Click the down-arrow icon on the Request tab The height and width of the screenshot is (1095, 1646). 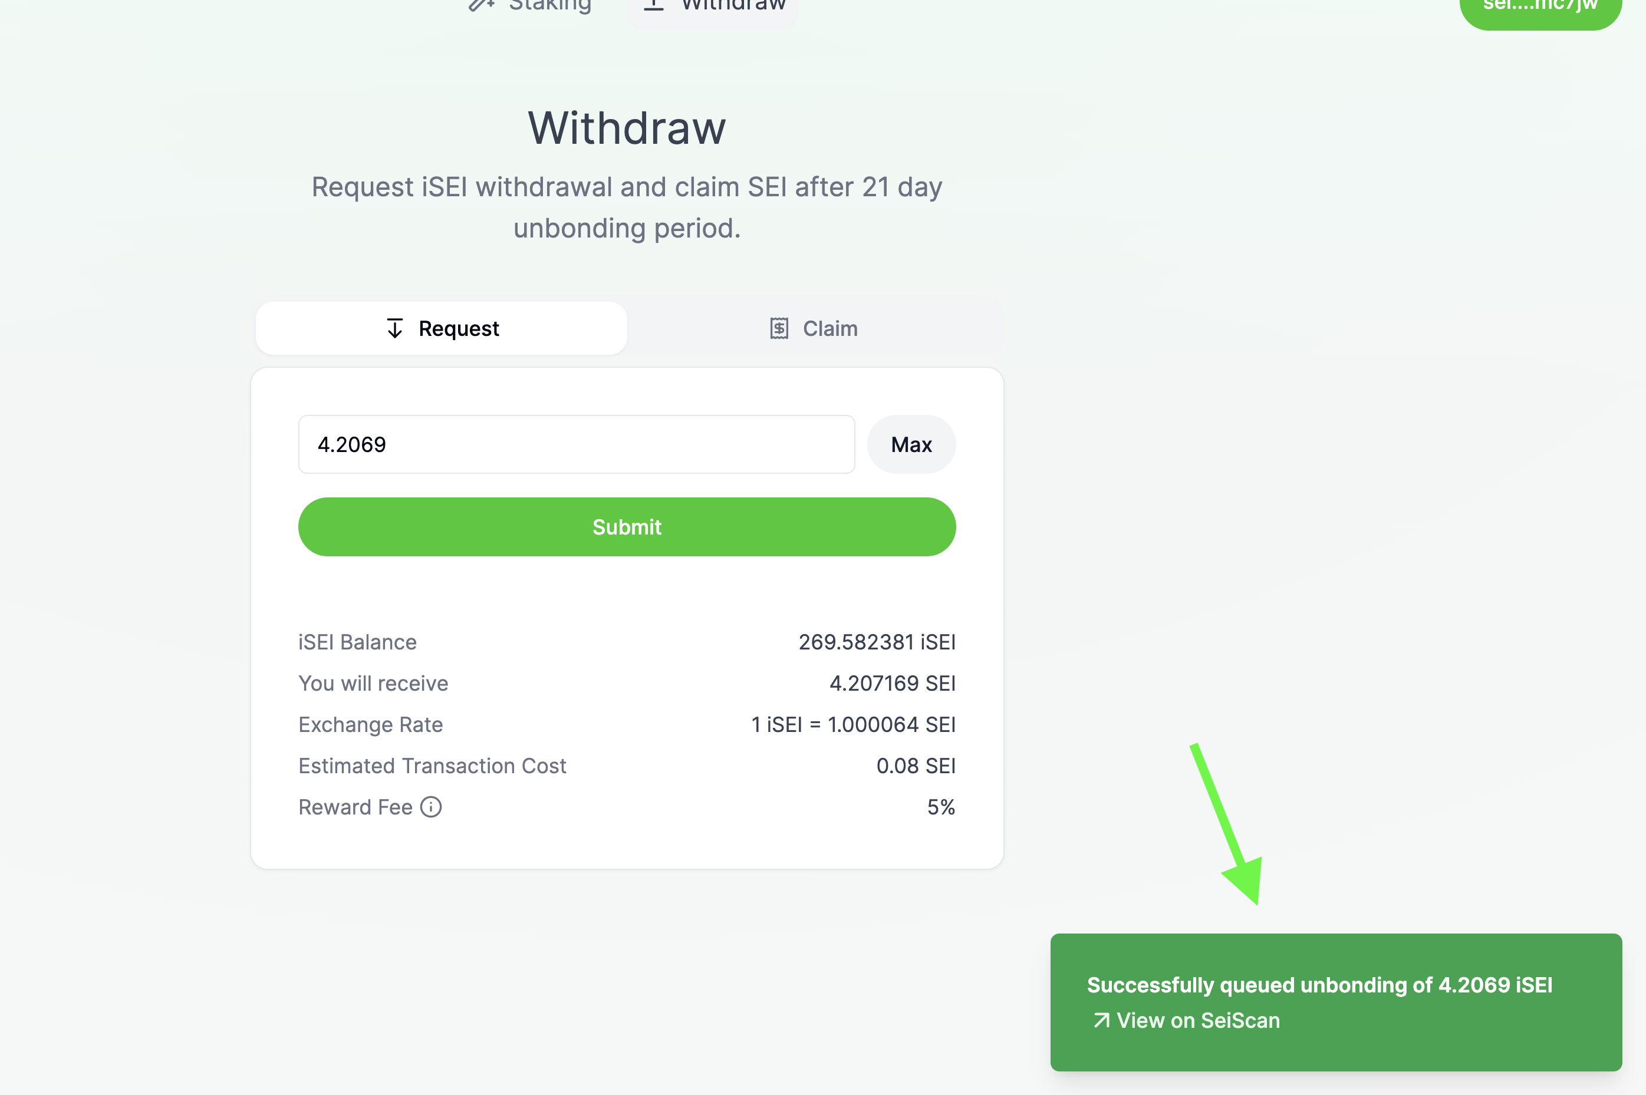395,328
